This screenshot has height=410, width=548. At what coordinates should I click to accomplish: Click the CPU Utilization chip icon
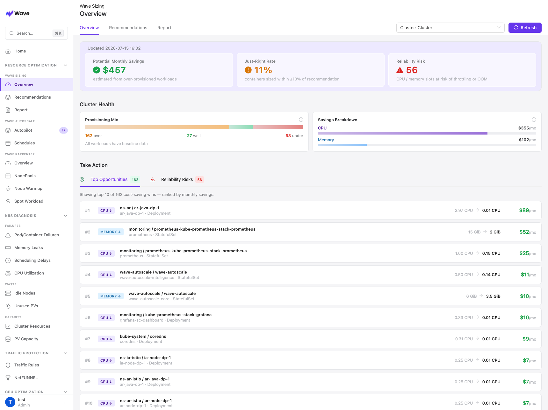pyautogui.click(x=8, y=273)
